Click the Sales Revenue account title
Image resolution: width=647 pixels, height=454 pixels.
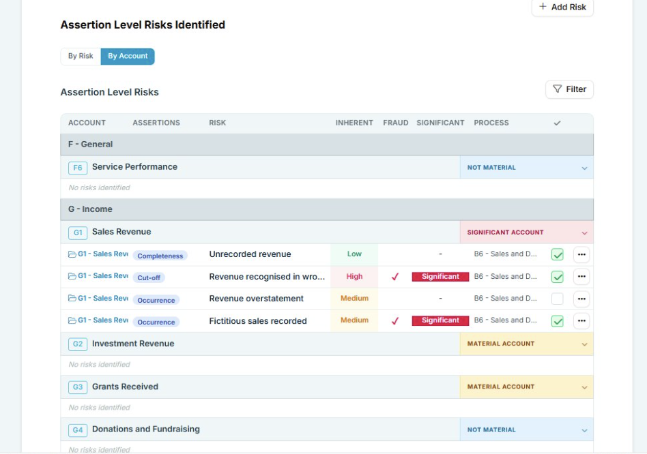coord(121,232)
